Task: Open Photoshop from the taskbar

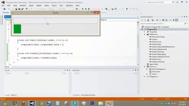Action: 92,103
